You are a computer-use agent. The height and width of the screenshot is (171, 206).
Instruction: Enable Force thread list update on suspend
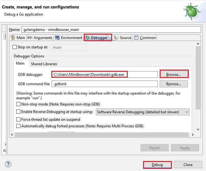[18, 119]
